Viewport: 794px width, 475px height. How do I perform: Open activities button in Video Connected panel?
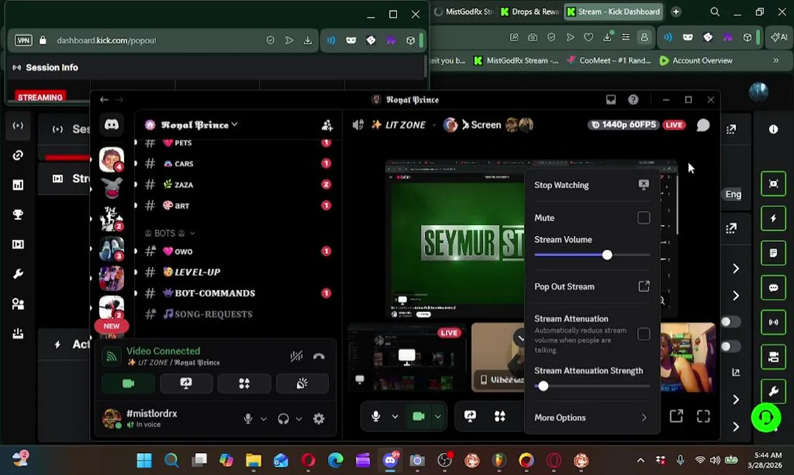pos(244,383)
